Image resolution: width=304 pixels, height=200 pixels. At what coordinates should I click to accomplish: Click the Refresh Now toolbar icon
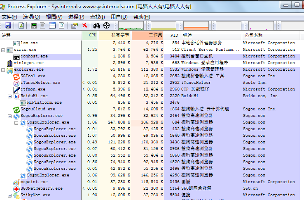[21, 26]
